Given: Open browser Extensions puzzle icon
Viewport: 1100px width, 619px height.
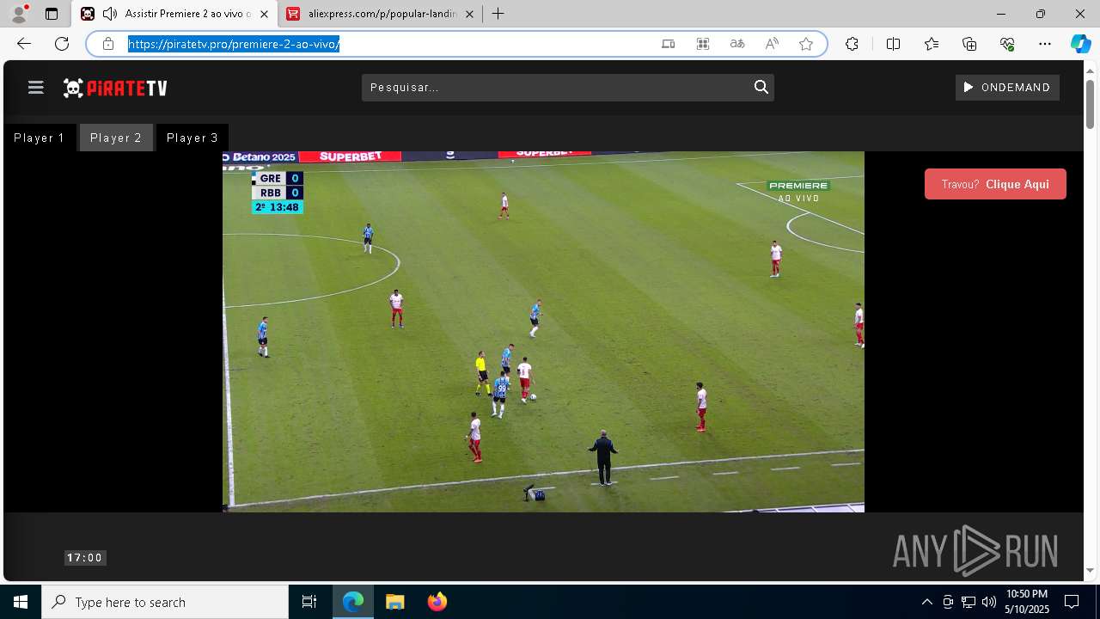Looking at the screenshot, I should (x=852, y=44).
